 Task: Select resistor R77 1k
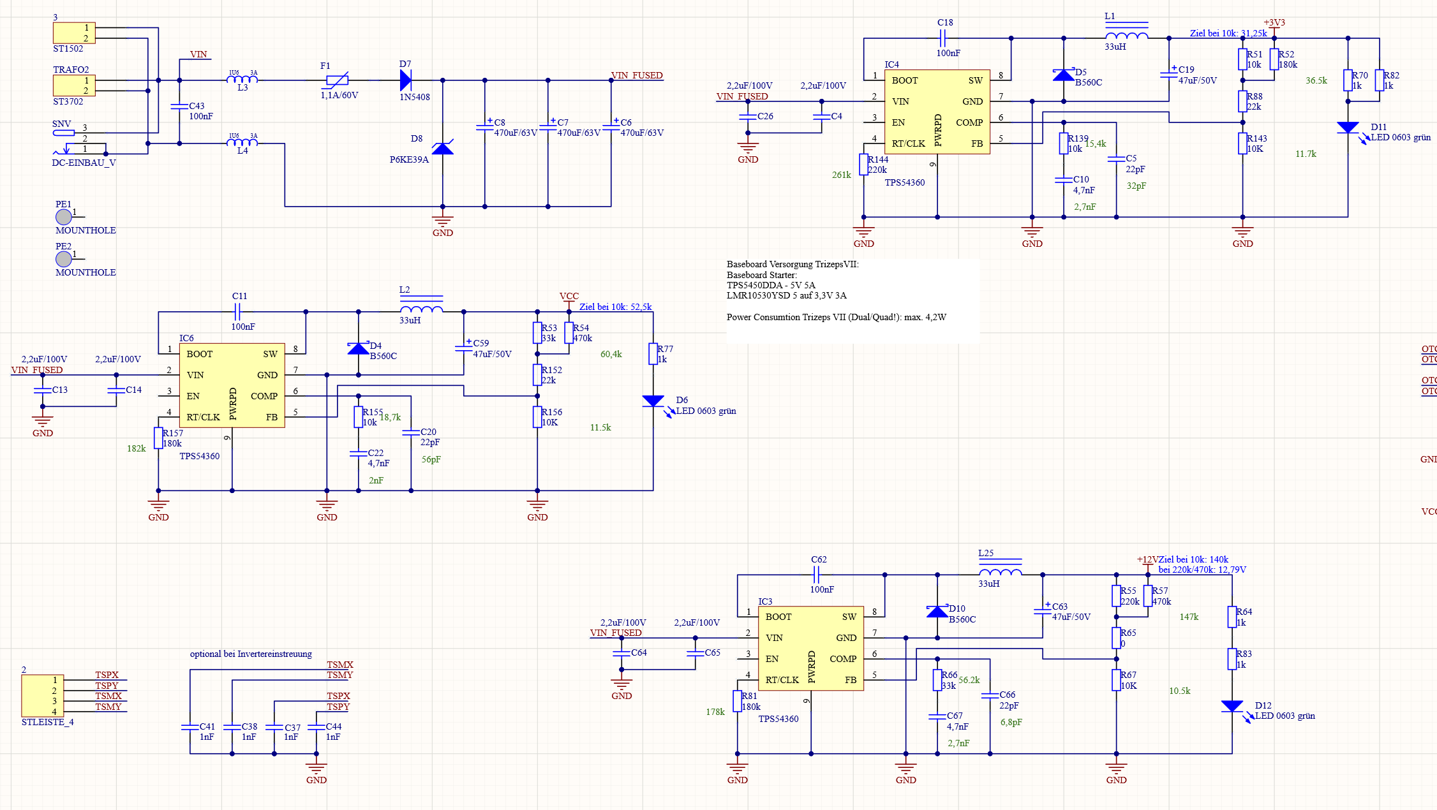pos(653,354)
